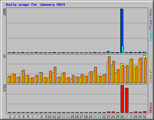
Task: Click the orange Sites bar for day 23
Action: tap(109, 70)
